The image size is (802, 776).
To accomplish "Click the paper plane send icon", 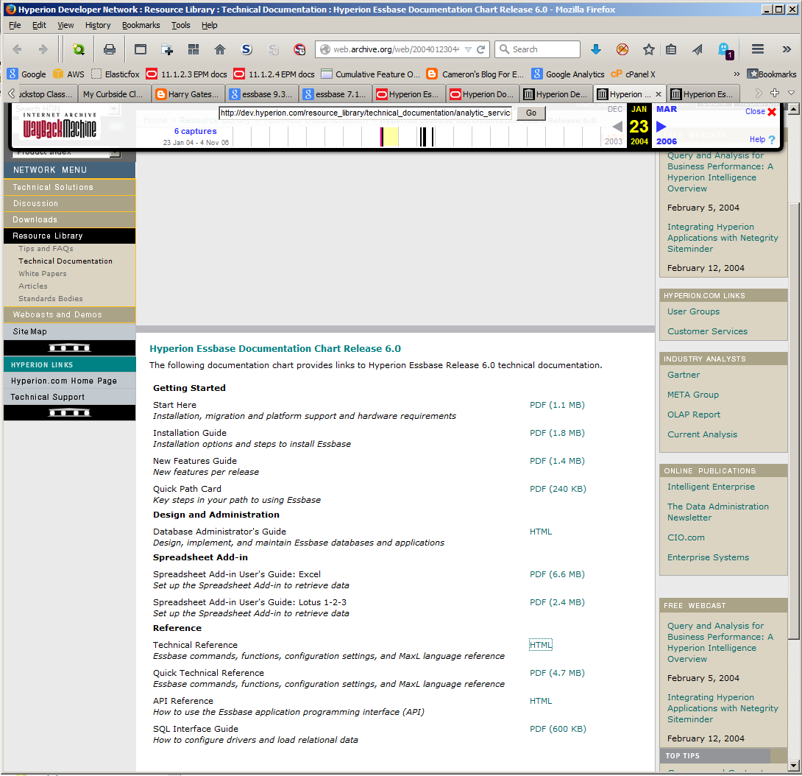I will click(x=698, y=49).
